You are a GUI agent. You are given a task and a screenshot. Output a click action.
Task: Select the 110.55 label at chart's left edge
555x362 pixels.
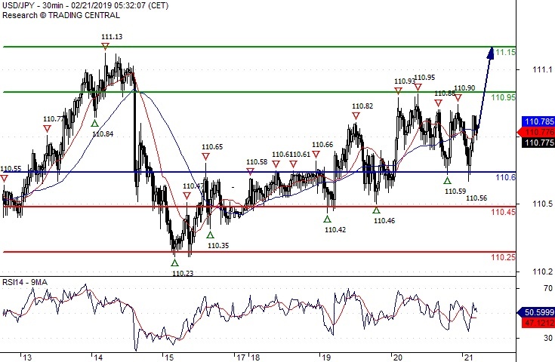11,169
